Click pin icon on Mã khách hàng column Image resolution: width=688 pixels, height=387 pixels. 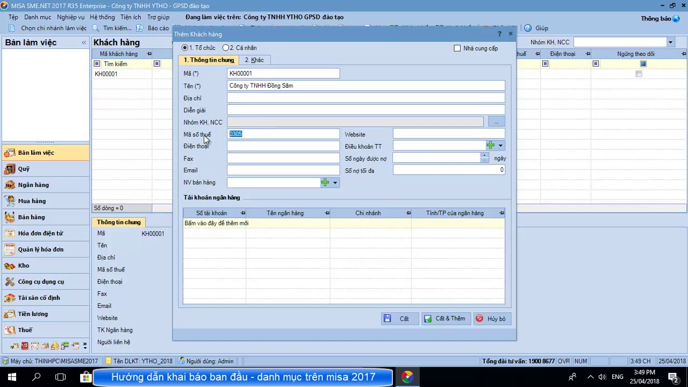(x=149, y=54)
